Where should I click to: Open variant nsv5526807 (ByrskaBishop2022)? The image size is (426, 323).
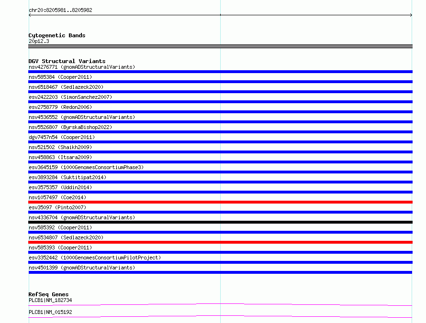tap(70, 127)
